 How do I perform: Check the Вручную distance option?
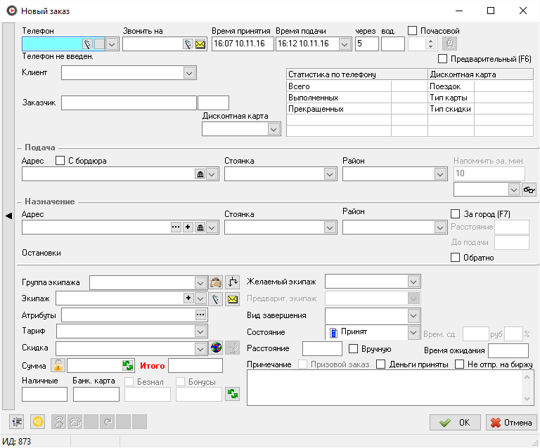click(354, 348)
